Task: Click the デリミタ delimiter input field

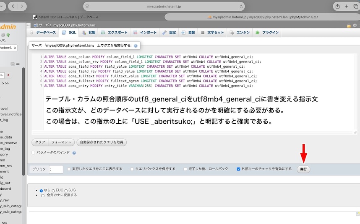Action: pos(56,169)
